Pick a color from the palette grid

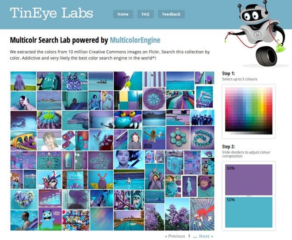tap(248, 111)
